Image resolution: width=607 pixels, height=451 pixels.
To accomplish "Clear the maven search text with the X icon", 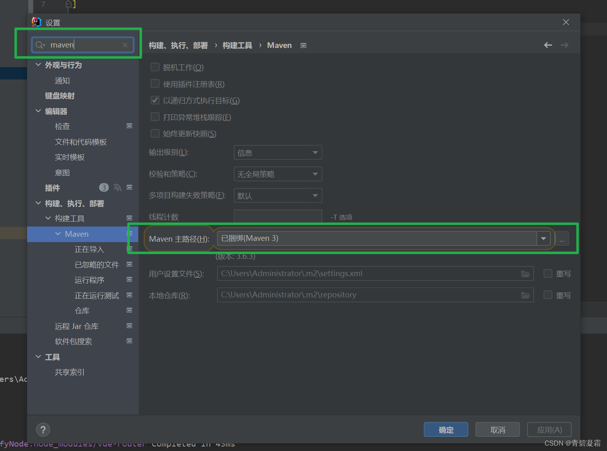I will tap(125, 45).
